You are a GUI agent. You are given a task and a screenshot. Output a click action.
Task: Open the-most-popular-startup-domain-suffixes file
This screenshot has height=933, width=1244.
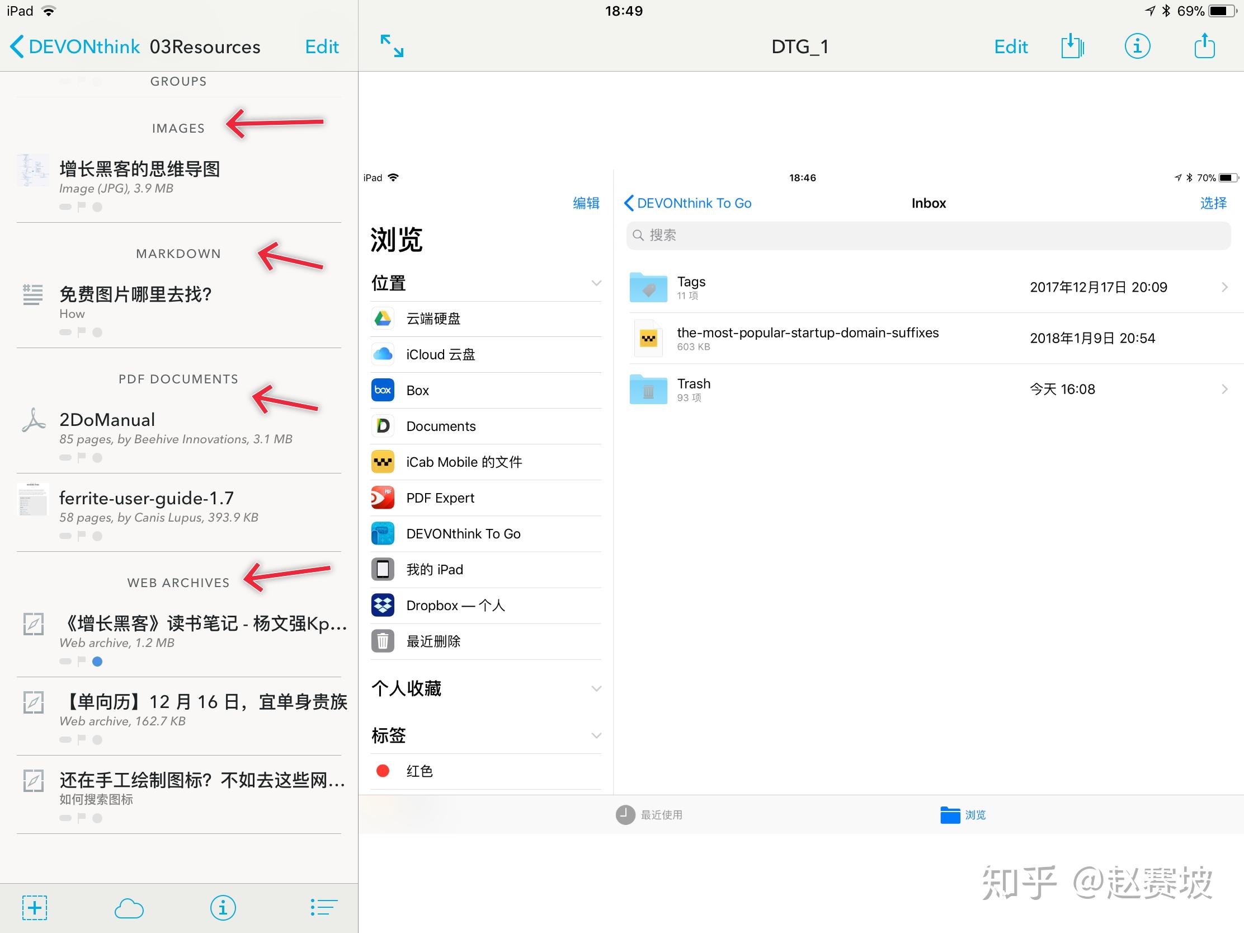pos(928,338)
